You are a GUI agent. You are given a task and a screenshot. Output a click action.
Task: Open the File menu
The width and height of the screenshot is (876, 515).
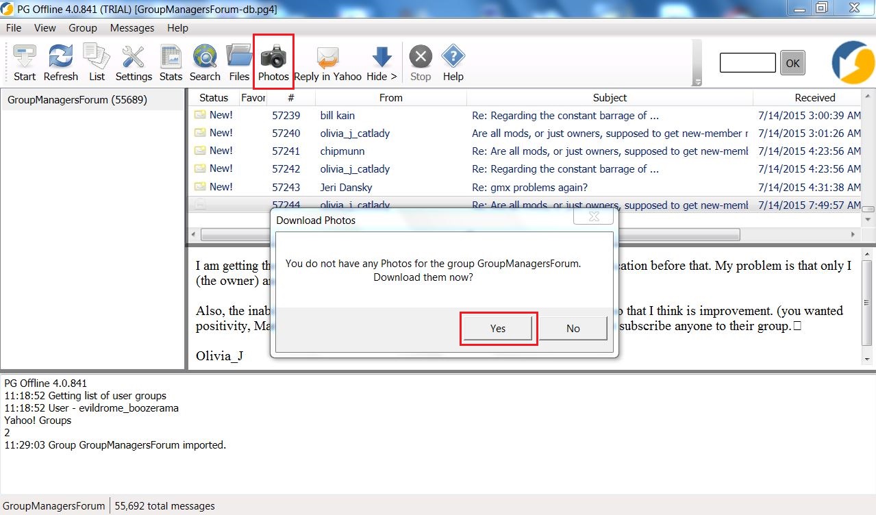click(14, 28)
